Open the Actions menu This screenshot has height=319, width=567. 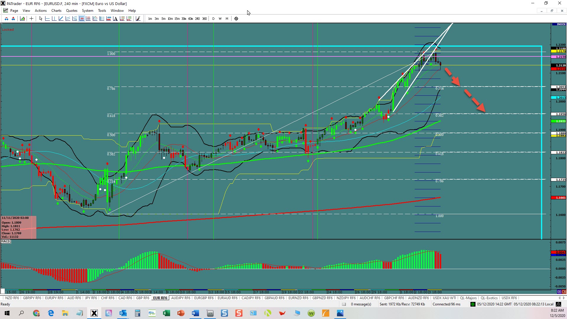point(41,11)
